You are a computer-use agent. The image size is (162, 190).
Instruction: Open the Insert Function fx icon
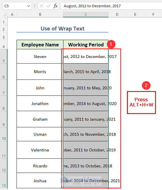pyautogui.click(x=55, y=6)
